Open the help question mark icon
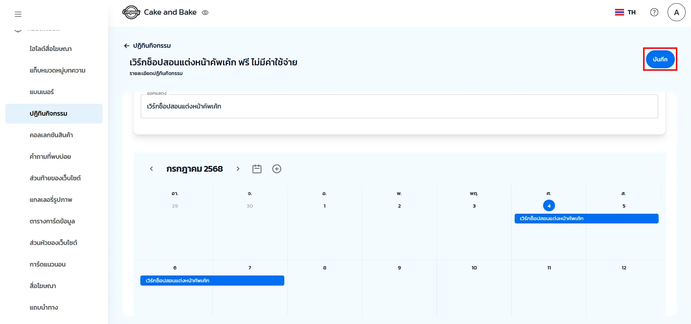The width and height of the screenshot is (691, 324). tap(654, 12)
